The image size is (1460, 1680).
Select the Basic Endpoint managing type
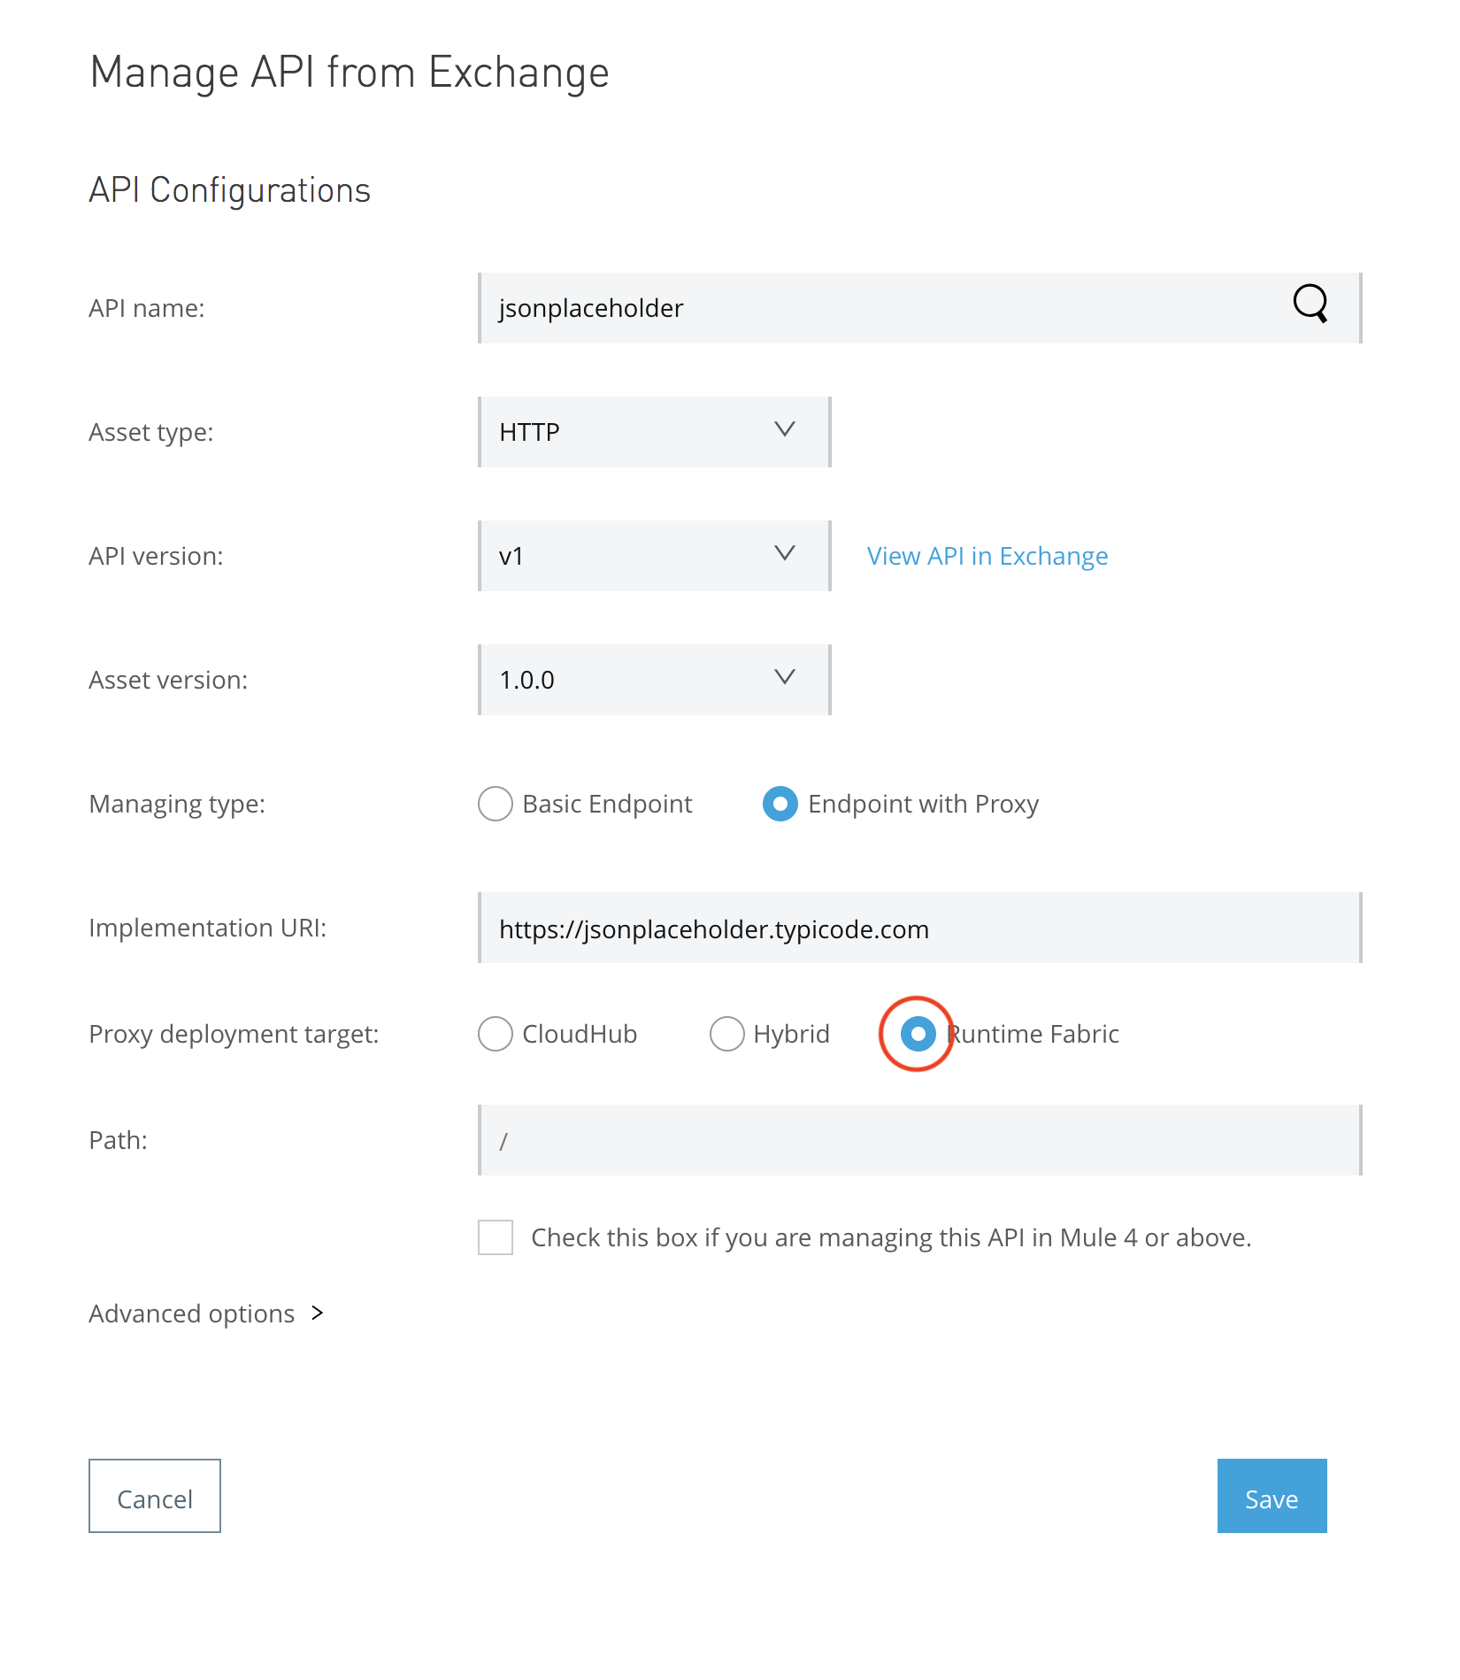pos(496,804)
